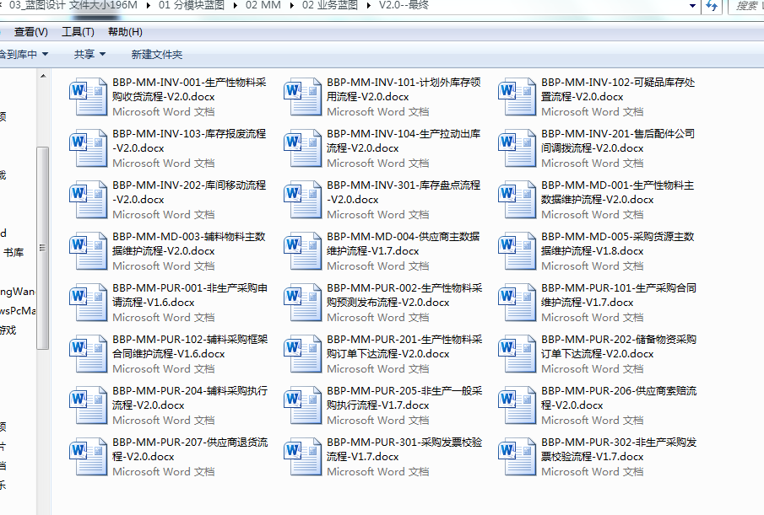Click the 新建文件夹 button
The height and width of the screenshot is (515, 764).
156,55
